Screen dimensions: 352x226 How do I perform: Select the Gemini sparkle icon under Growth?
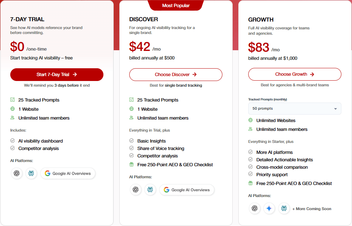269,208
